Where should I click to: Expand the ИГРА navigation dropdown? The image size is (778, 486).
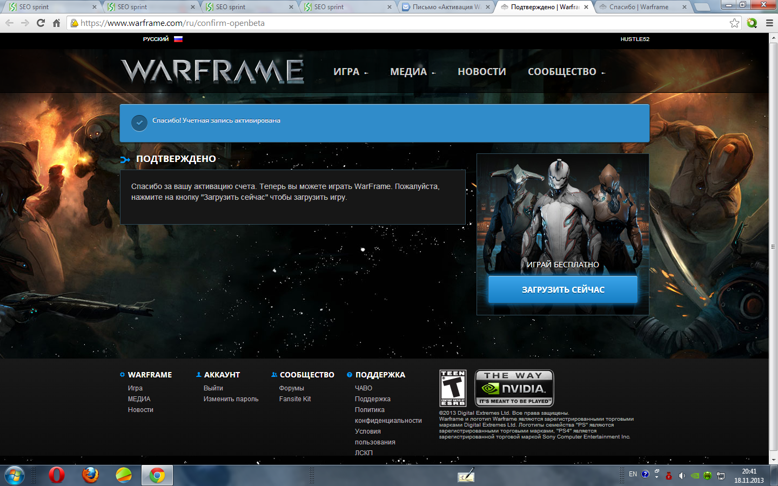click(351, 72)
